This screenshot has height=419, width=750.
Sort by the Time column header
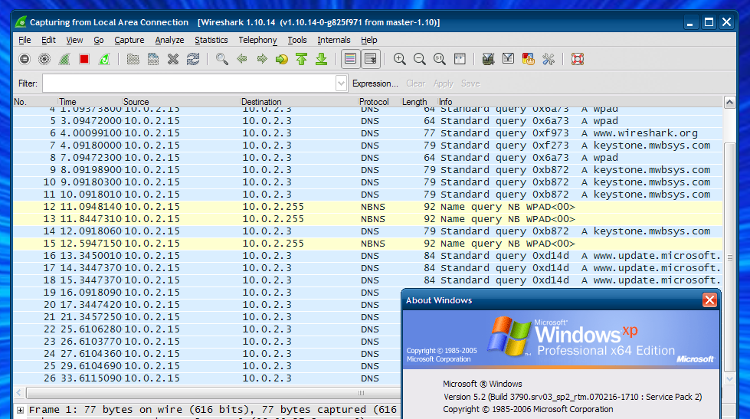(89, 101)
